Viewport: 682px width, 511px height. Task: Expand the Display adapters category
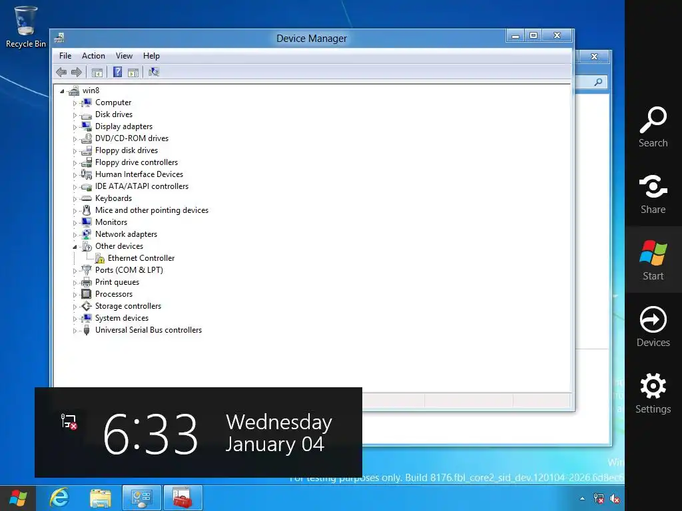point(75,127)
